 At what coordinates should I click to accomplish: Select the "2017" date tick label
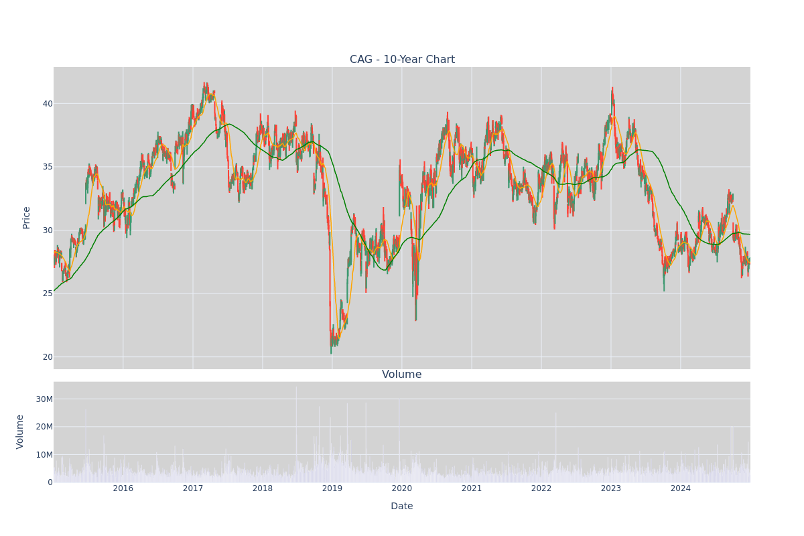point(193,489)
